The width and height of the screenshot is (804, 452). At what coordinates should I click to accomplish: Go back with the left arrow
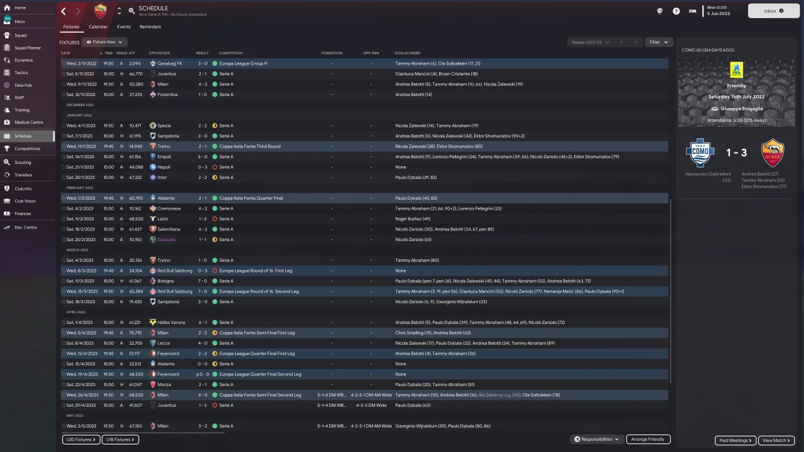[63, 11]
